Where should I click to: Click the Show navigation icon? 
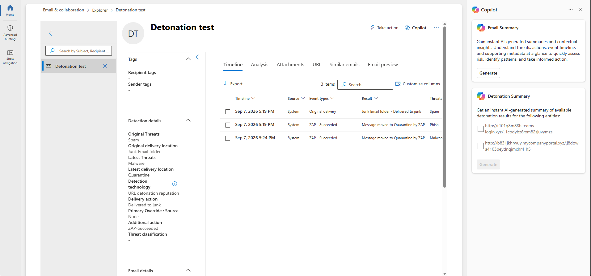10,53
